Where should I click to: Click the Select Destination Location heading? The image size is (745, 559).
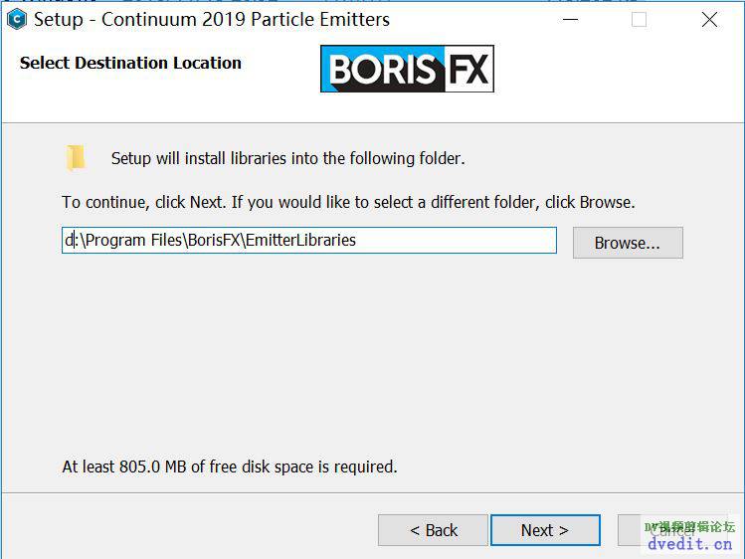point(130,63)
